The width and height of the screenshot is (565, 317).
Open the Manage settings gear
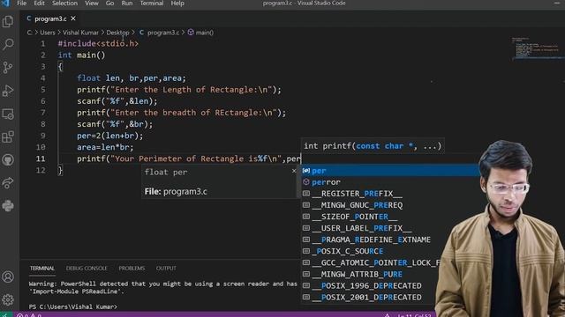click(x=8, y=299)
